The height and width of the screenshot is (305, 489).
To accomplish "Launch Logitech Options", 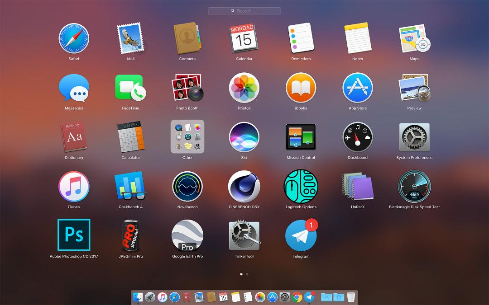I will tap(301, 187).
